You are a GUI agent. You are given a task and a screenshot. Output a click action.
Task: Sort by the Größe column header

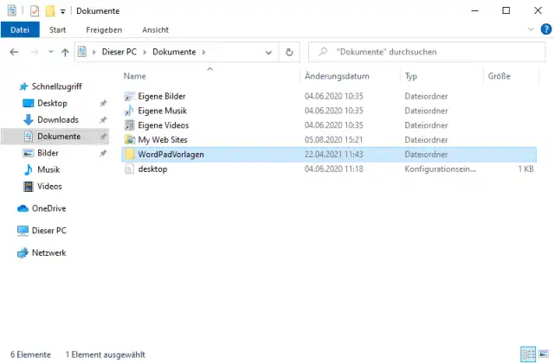[499, 76]
